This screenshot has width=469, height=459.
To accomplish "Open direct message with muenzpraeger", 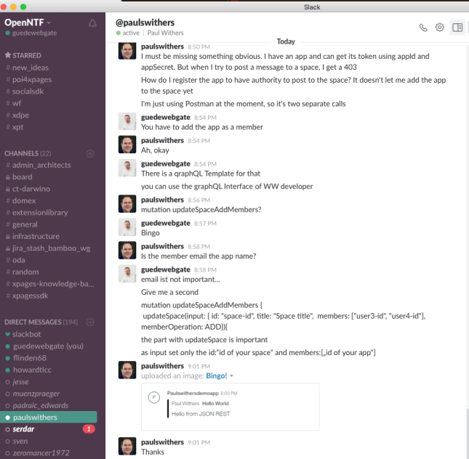I will (x=33, y=394).
